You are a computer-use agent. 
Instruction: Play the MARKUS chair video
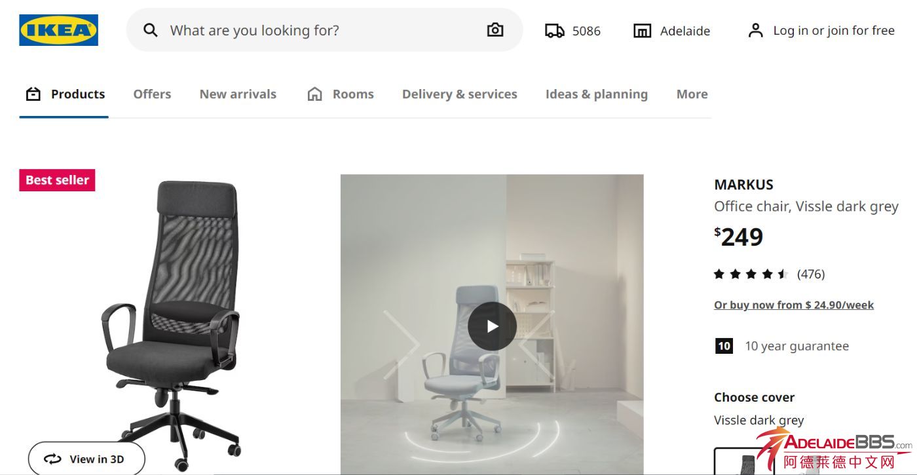point(492,326)
